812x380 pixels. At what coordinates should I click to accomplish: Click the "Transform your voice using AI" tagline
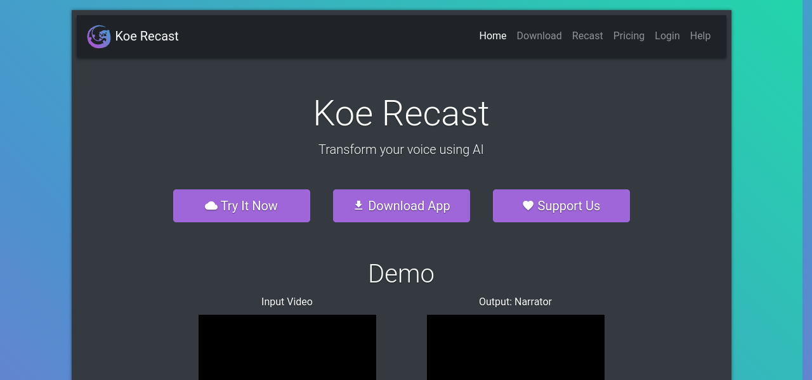[401, 149]
